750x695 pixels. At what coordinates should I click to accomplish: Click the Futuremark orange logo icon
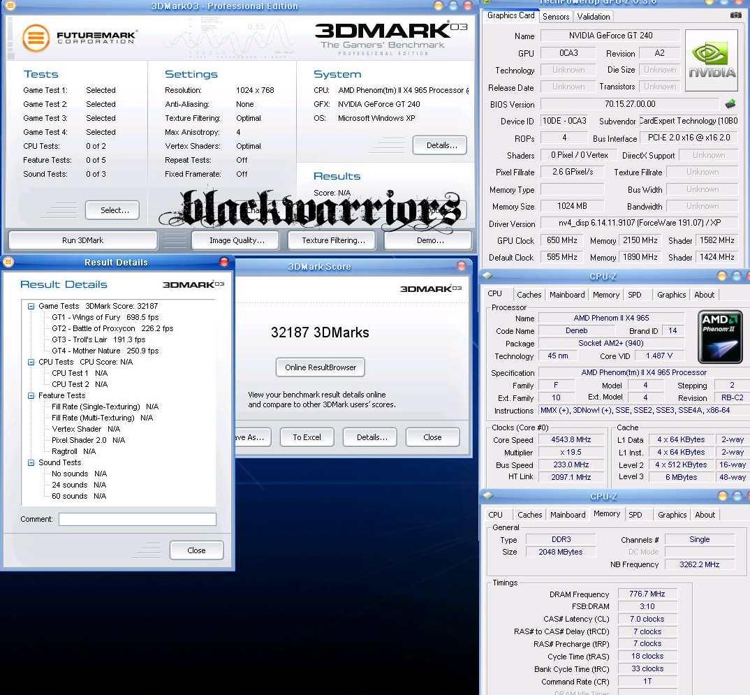(36, 38)
